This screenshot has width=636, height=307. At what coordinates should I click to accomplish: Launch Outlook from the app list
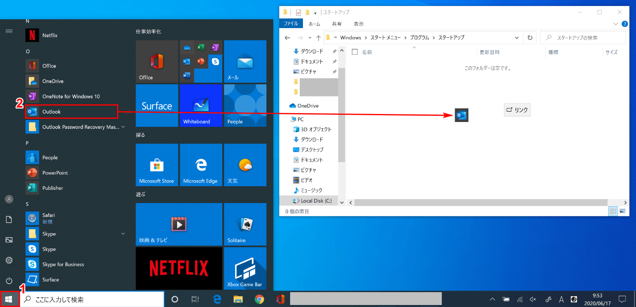(x=71, y=112)
